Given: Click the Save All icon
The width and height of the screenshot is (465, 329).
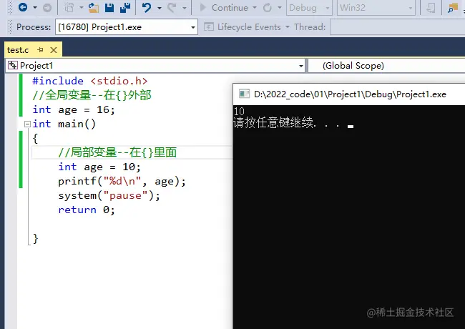Looking at the screenshot, I should point(125,8).
